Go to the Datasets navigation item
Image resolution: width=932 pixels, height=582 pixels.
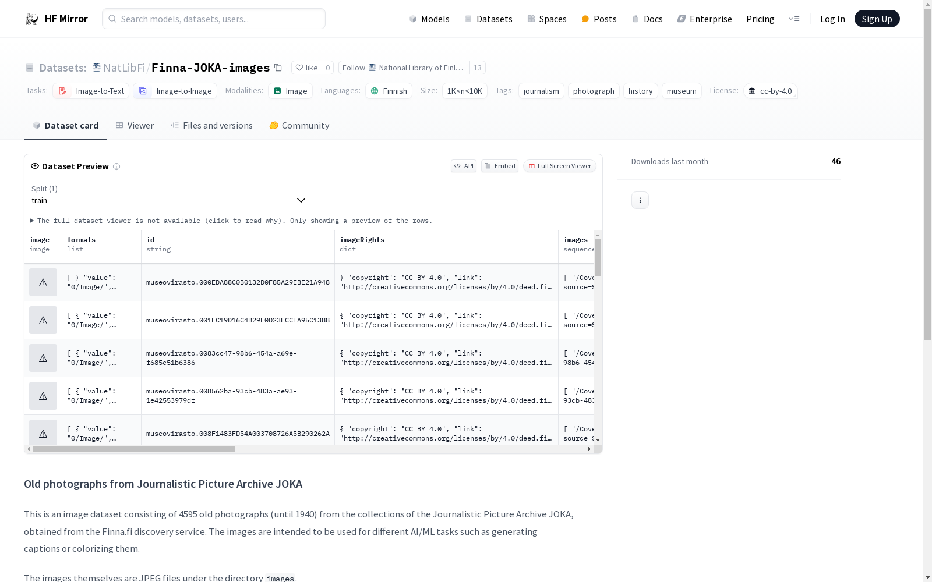[488, 19]
